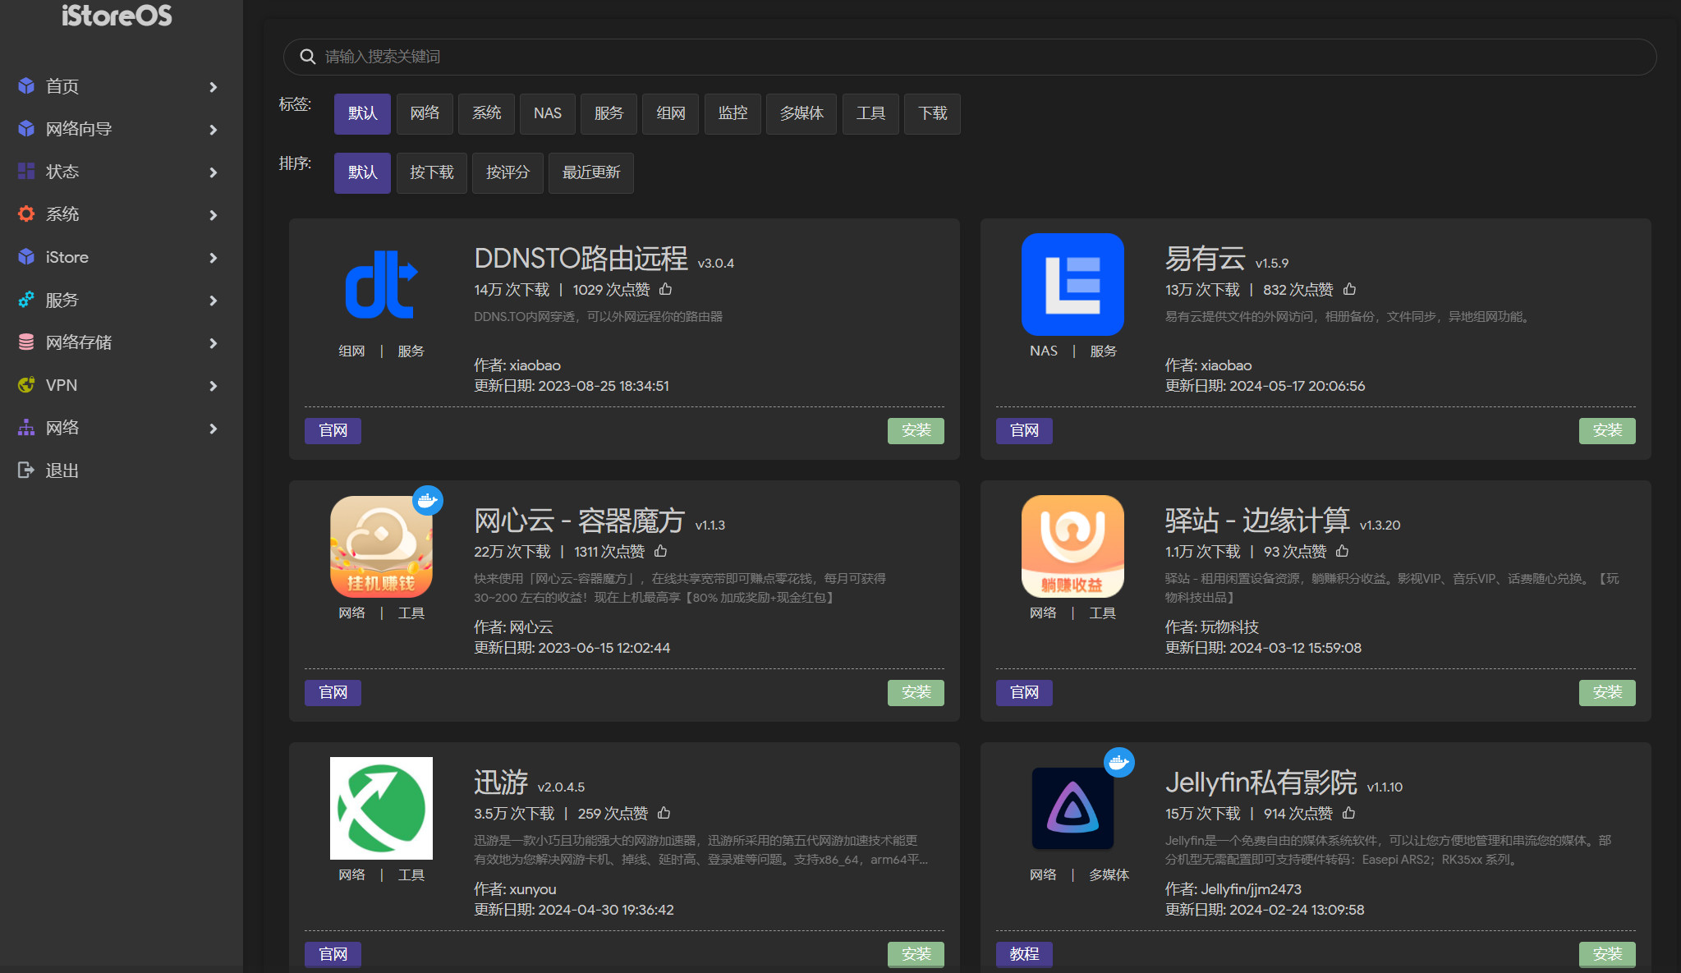Filter apps by 下载 tag

click(x=932, y=113)
